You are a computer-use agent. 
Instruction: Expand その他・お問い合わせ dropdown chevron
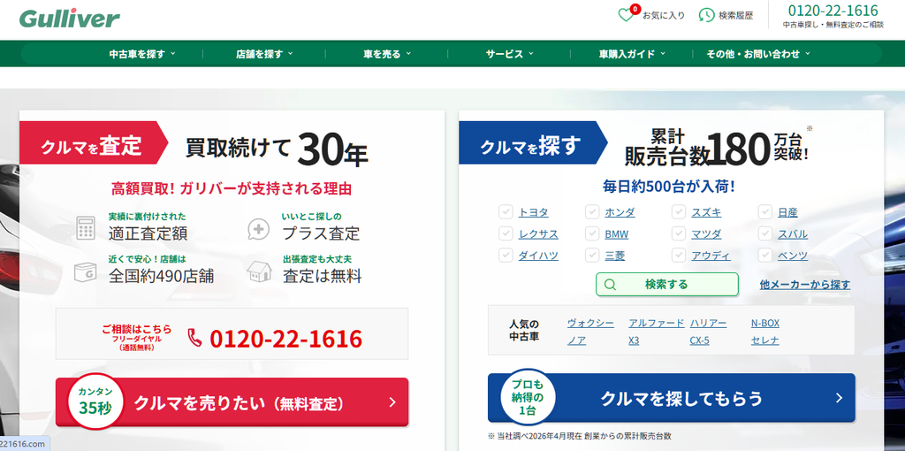click(x=808, y=54)
